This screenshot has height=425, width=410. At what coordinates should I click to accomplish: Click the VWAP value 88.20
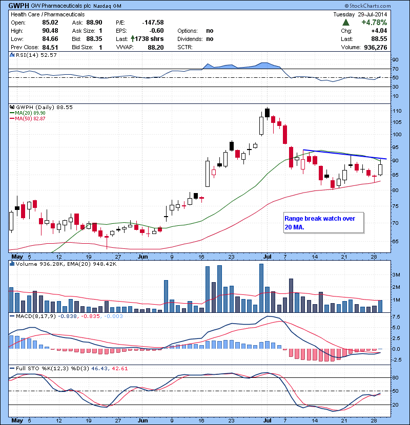[x=156, y=47]
